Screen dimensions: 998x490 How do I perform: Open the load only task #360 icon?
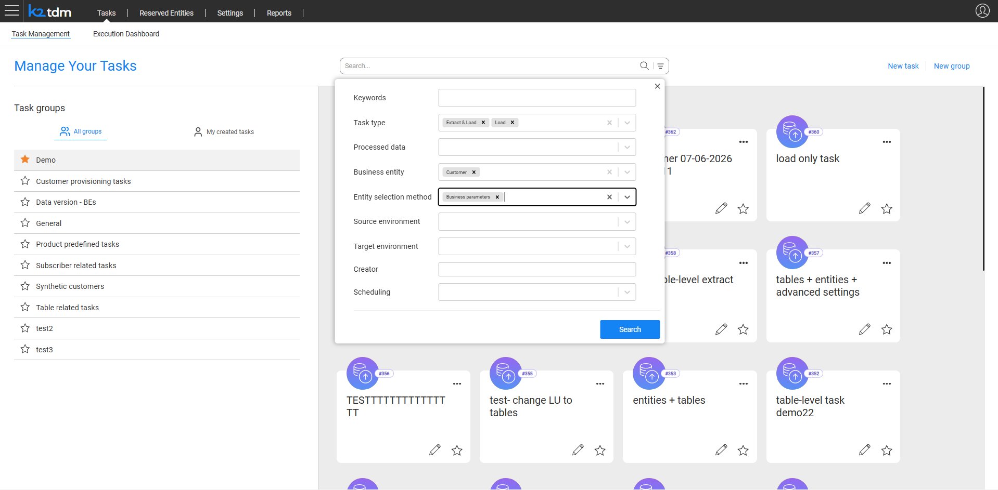(x=792, y=131)
